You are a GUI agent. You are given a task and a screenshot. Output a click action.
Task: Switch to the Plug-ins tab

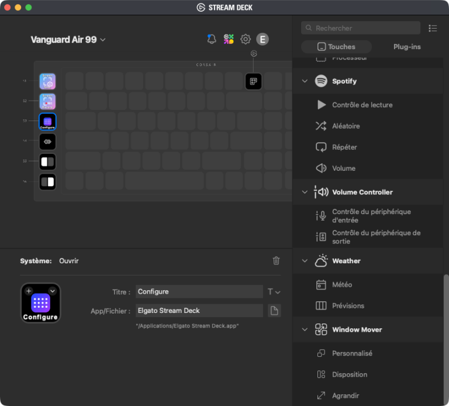tap(407, 47)
